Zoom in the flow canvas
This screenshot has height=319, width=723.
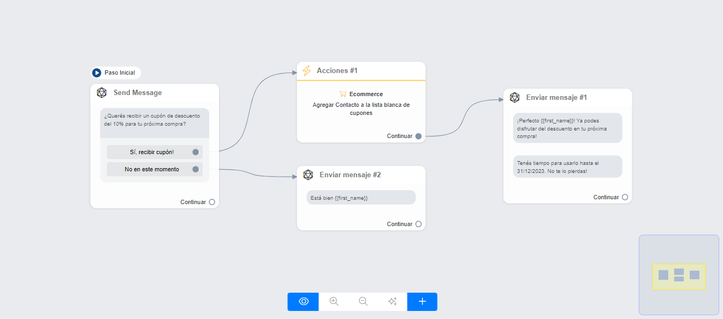coord(334,301)
